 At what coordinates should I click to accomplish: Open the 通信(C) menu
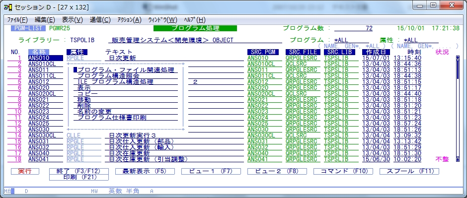(100, 20)
